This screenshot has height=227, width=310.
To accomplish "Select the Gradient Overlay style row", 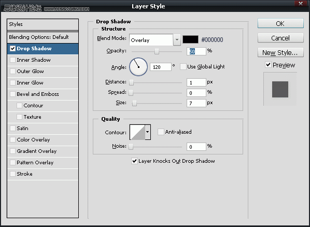I will point(43,151).
